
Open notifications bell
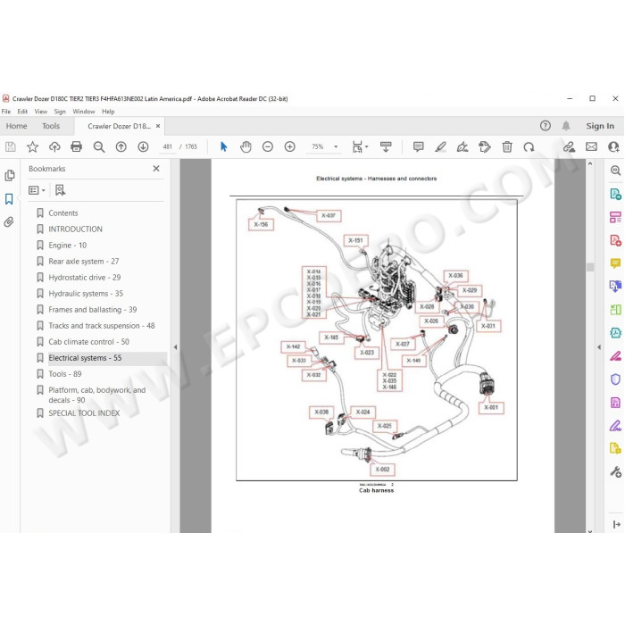click(x=565, y=126)
